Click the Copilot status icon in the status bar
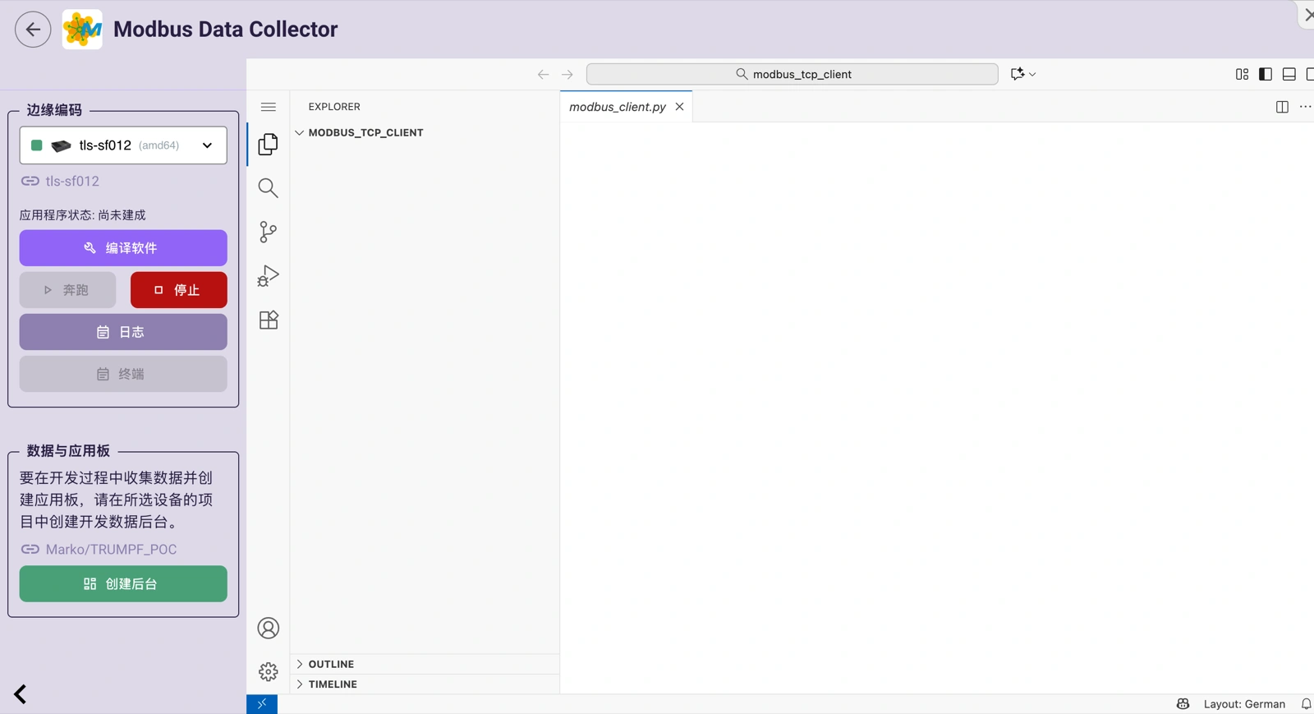This screenshot has height=714, width=1314. 1183,704
